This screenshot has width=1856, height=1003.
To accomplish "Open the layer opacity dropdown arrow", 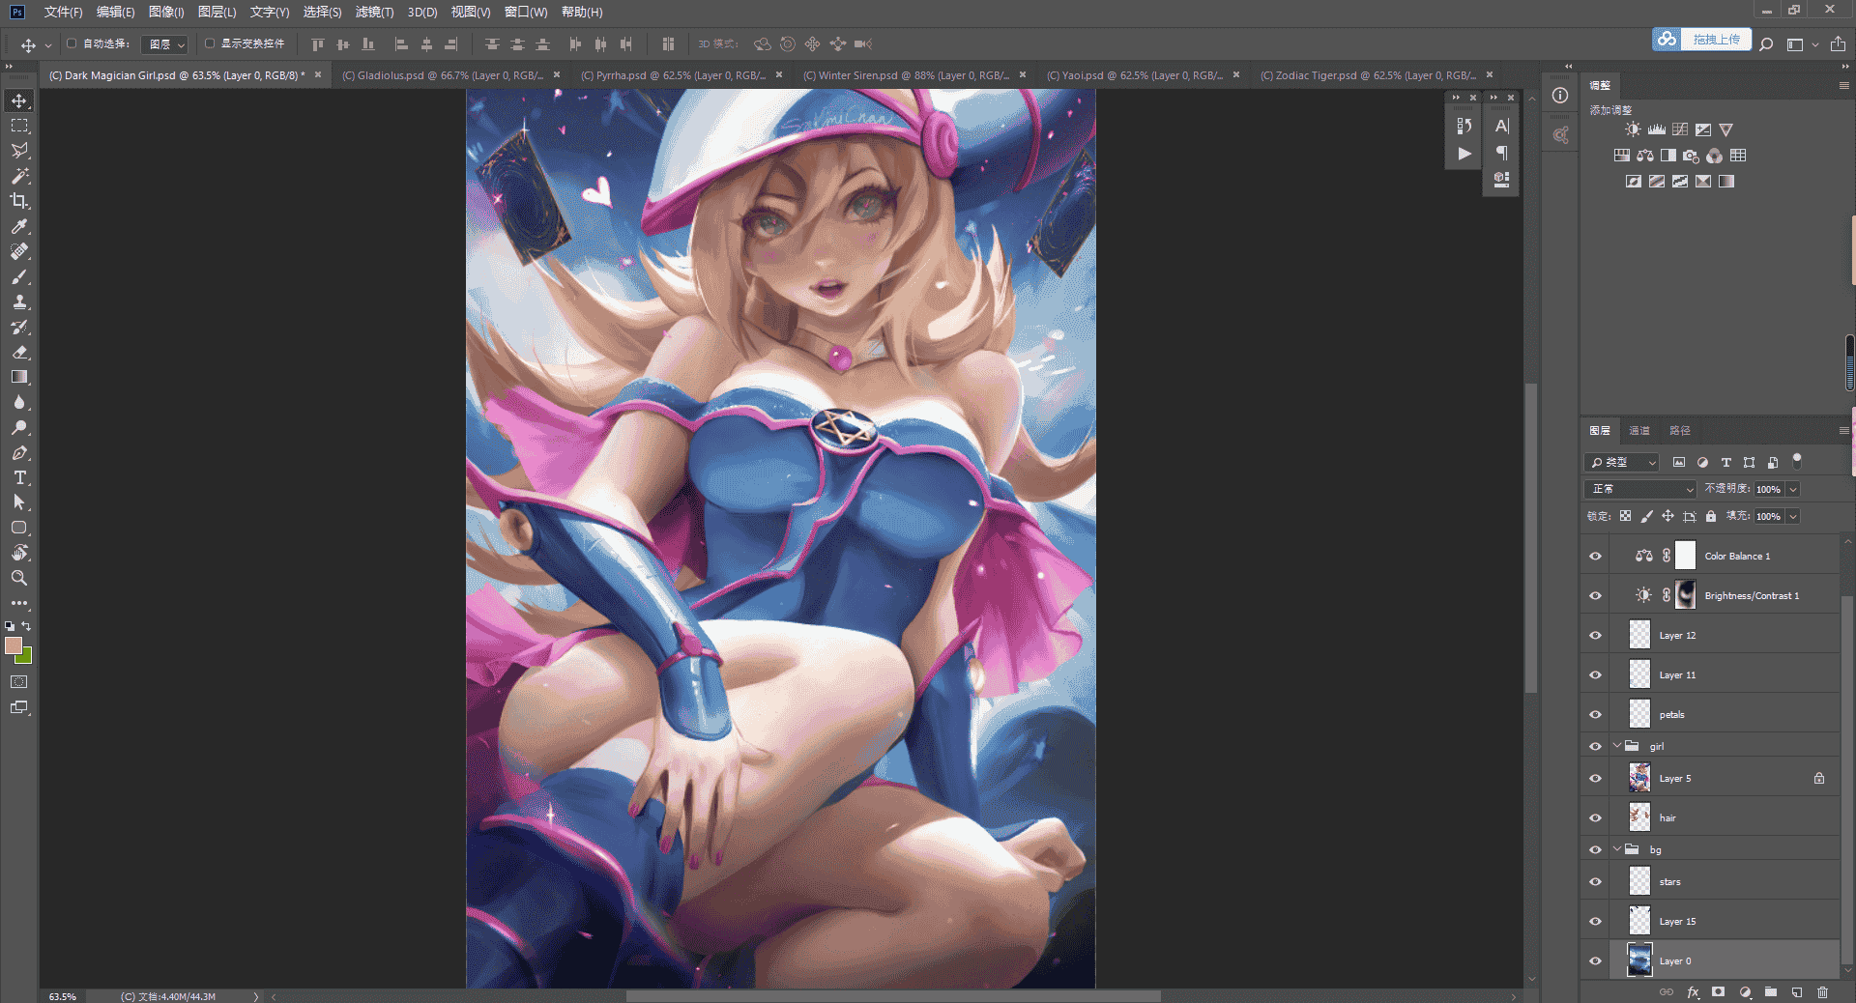I will tap(1792, 489).
